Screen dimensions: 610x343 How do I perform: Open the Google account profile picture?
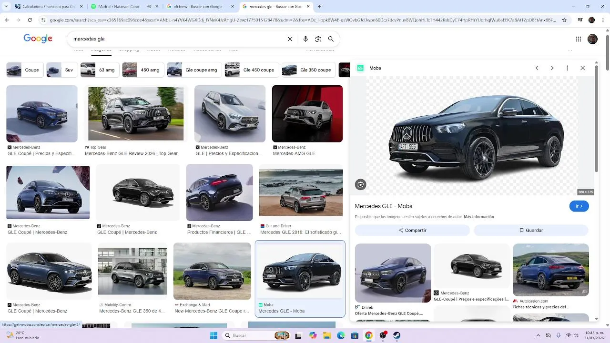(592, 39)
